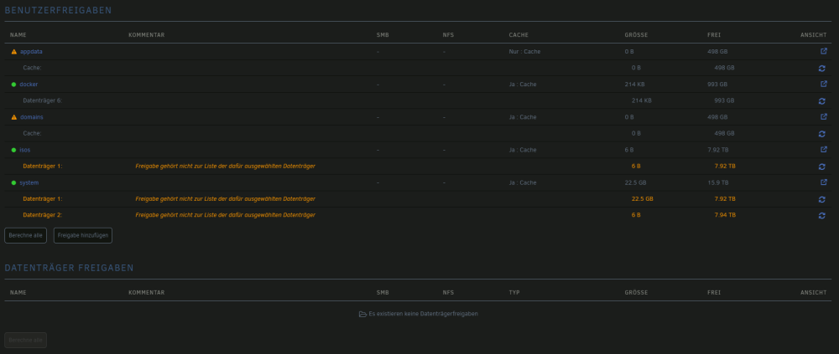Image resolution: width=839 pixels, height=354 pixels.
Task: Recalculate the appdata Cache row size
Action: coord(822,69)
